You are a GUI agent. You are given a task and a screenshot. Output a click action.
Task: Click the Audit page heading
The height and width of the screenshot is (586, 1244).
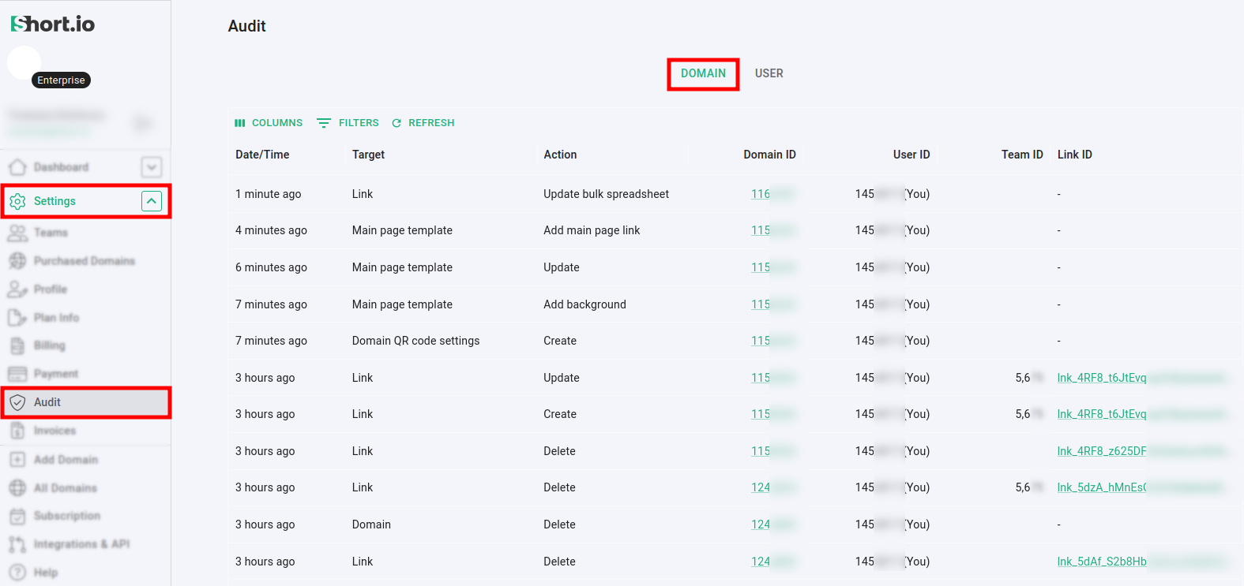pos(247,26)
